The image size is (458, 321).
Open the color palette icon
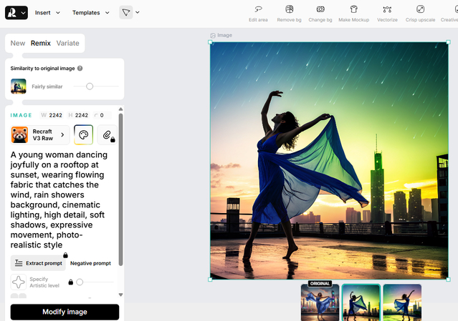click(83, 134)
